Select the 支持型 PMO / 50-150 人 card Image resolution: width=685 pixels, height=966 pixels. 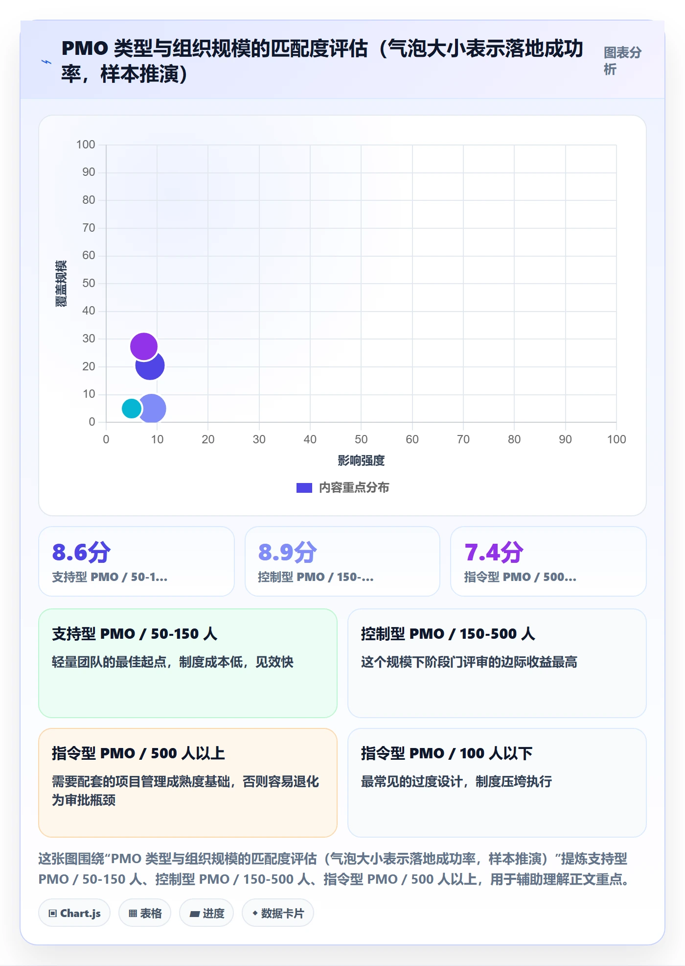188,663
